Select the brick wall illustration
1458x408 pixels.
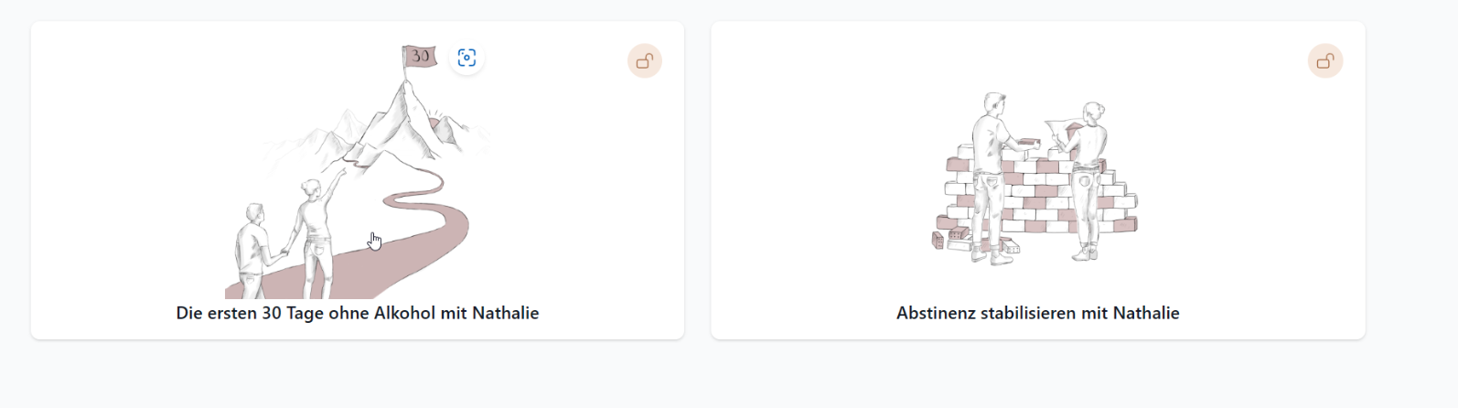1037,178
